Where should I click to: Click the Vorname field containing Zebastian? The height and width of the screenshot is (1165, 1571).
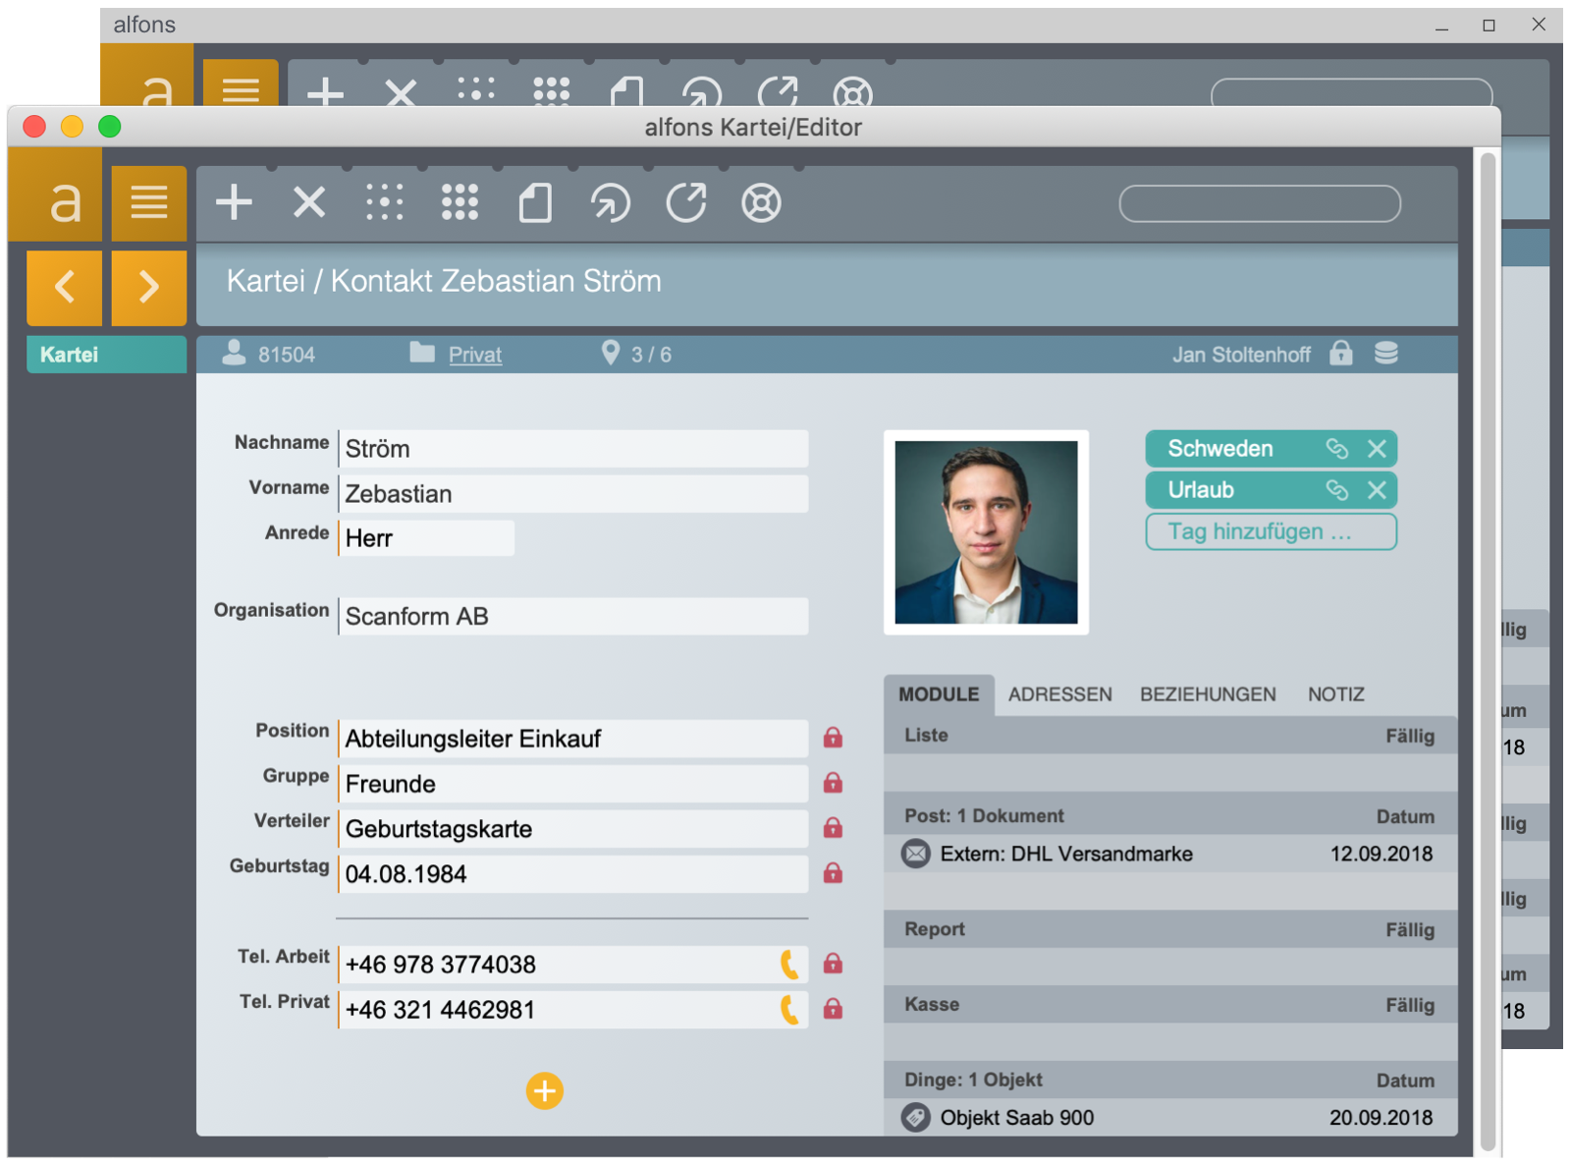coord(573,494)
